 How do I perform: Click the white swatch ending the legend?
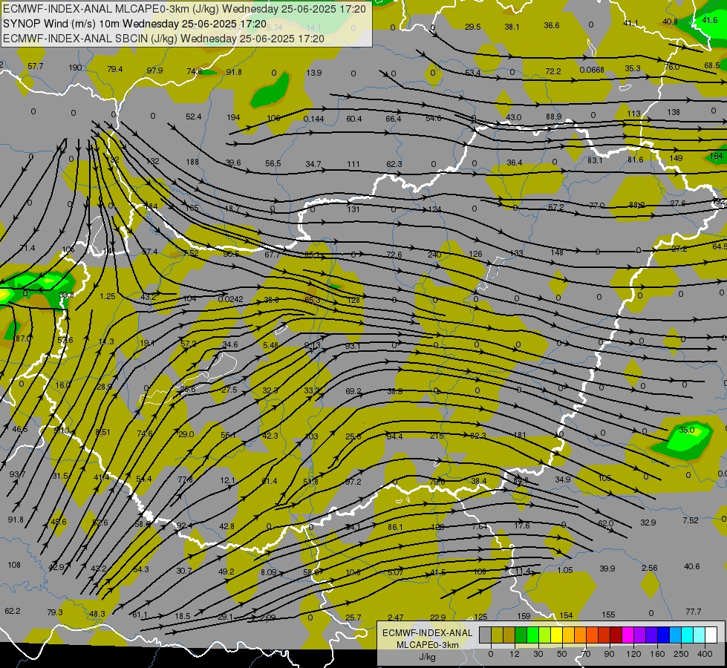[x=711, y=635]
